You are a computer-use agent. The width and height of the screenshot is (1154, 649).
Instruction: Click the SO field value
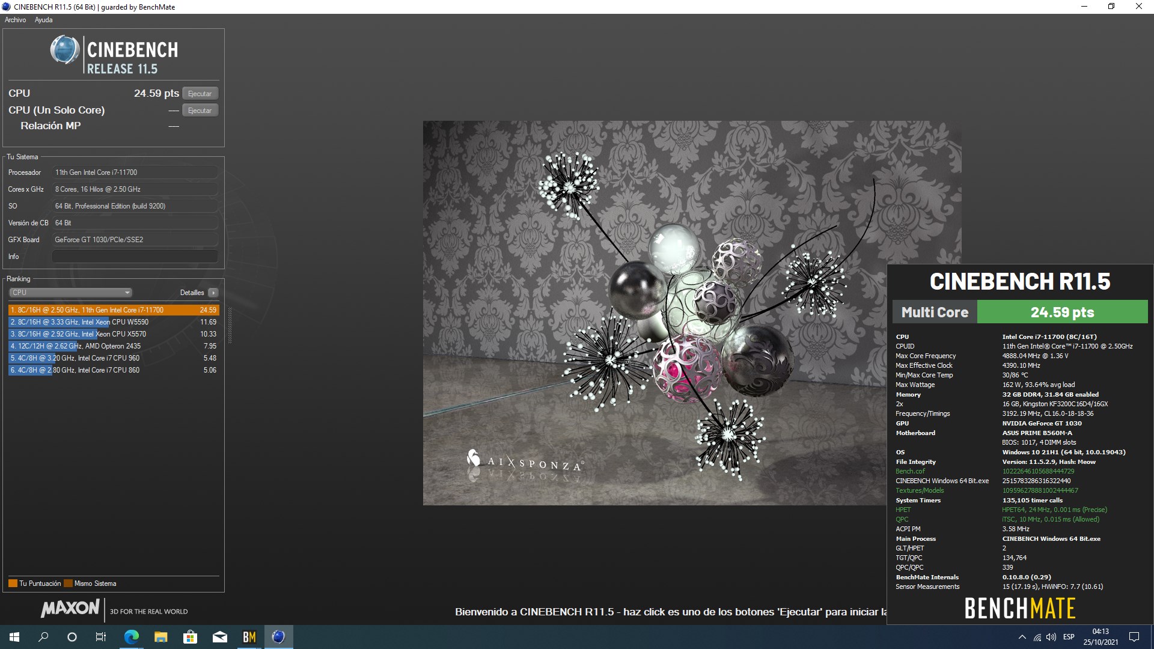(x=135, y=206)
